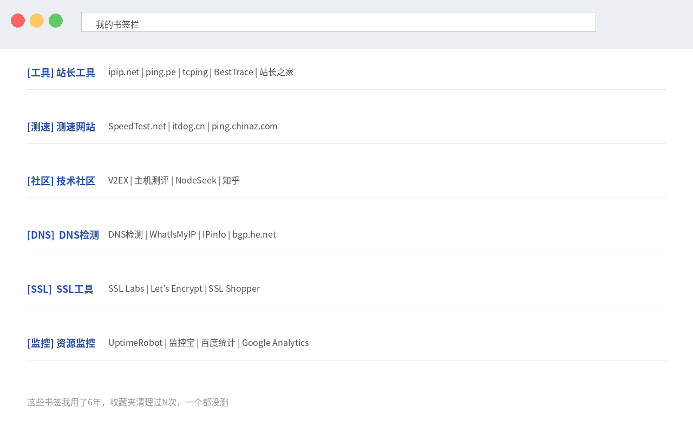This screenshot has width=693, height=433.
Task: Click the bold [DNS] DNS检测 category heading
Action: tap(63, 235)
